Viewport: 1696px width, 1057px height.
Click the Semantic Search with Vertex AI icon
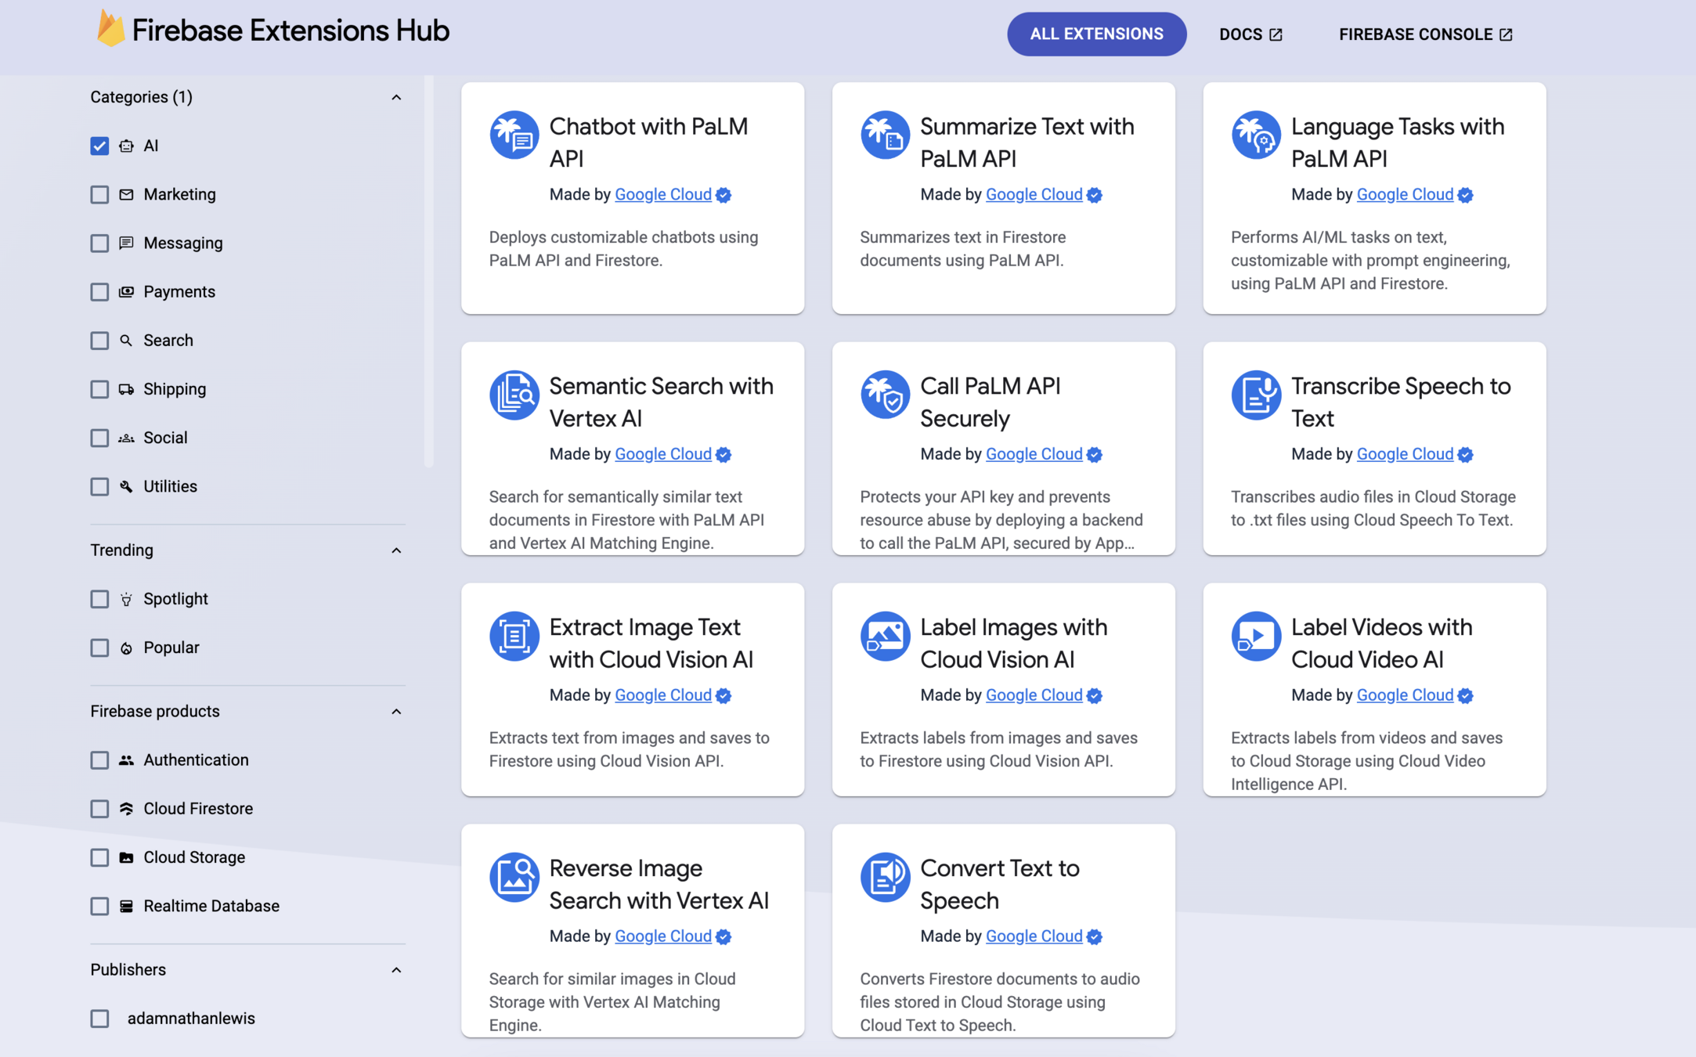tap(514, 395)
